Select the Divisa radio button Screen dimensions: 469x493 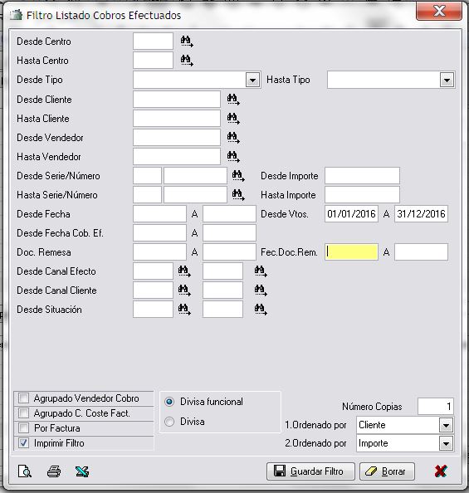coord(169,422)
